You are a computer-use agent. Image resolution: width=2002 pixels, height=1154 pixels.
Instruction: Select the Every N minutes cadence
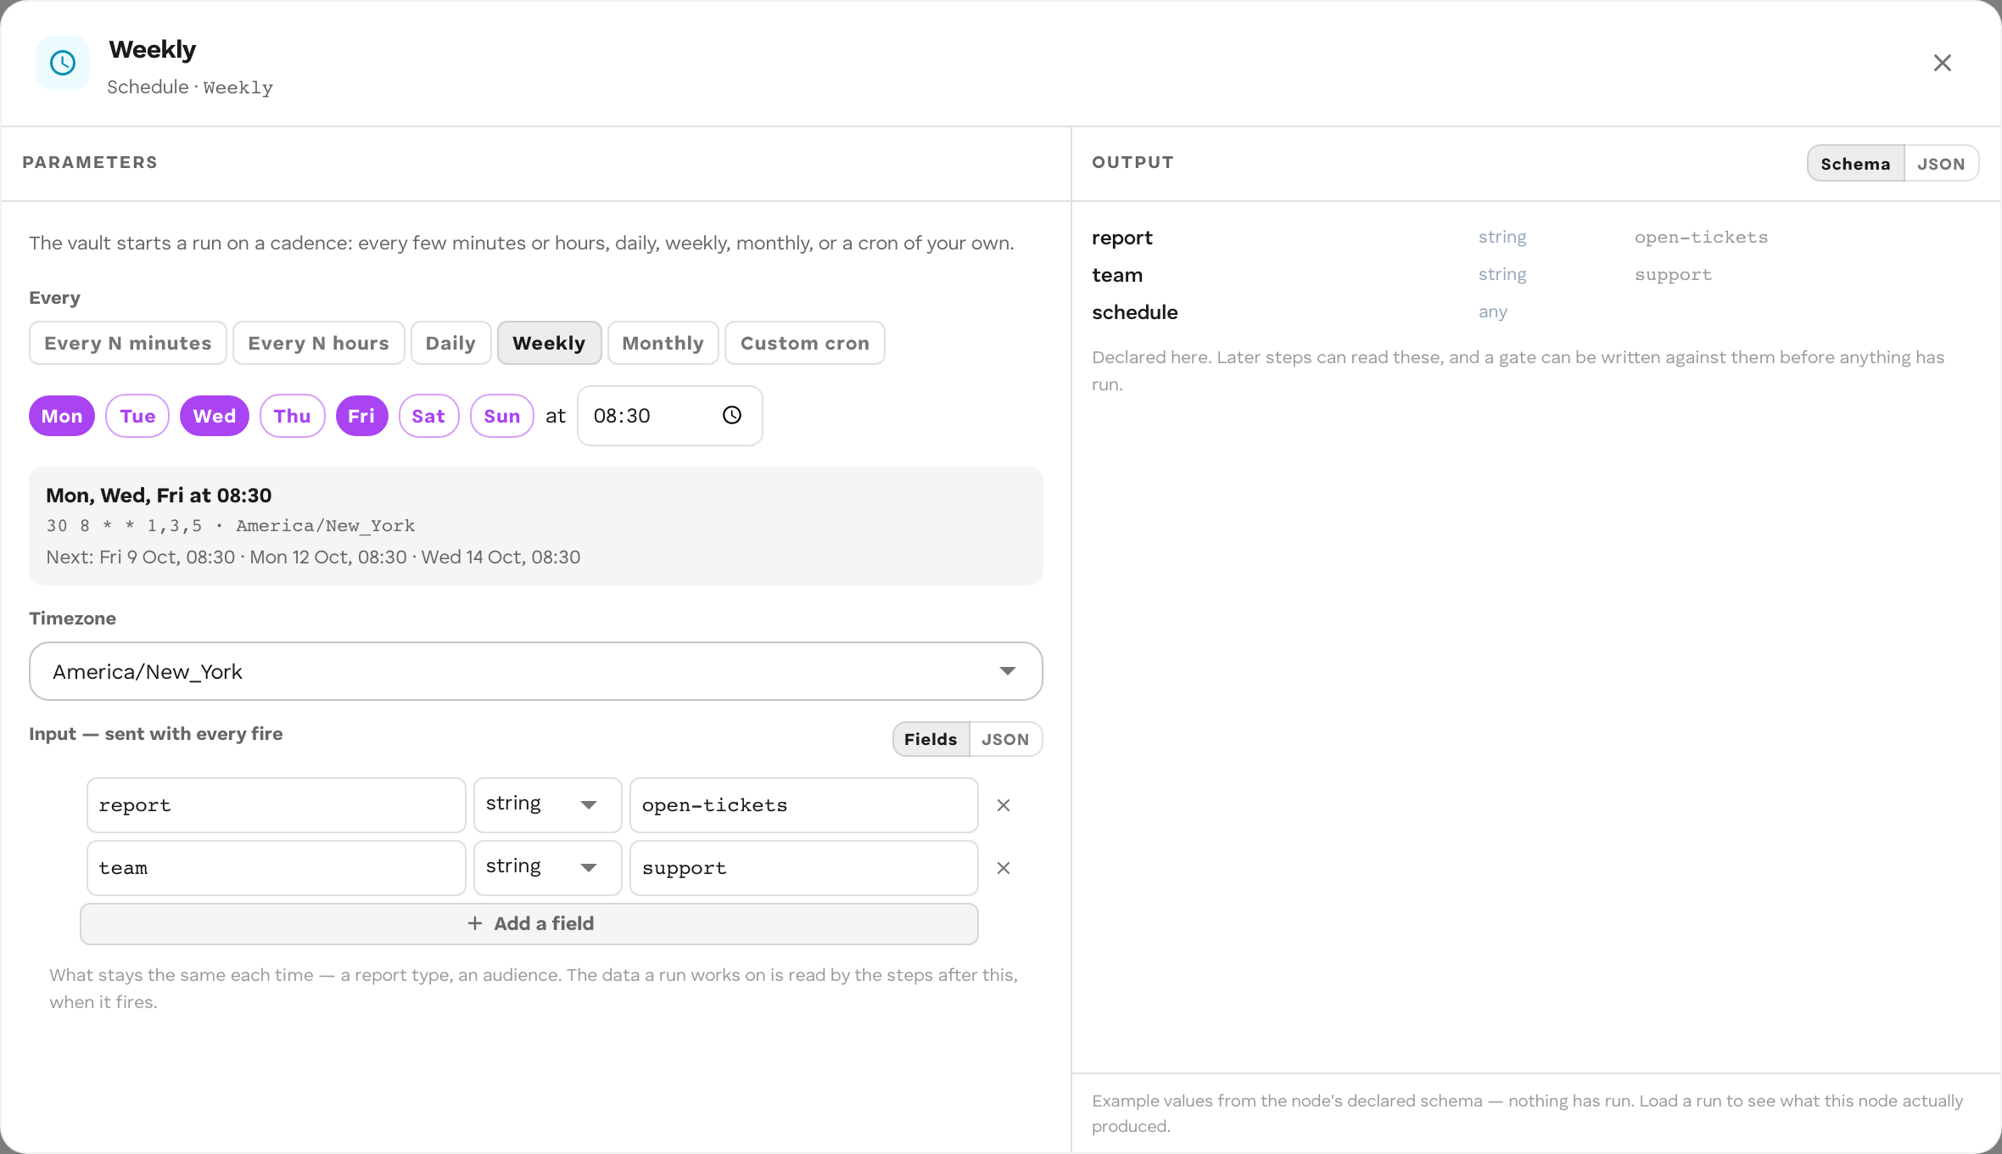[x=128, y=343]
